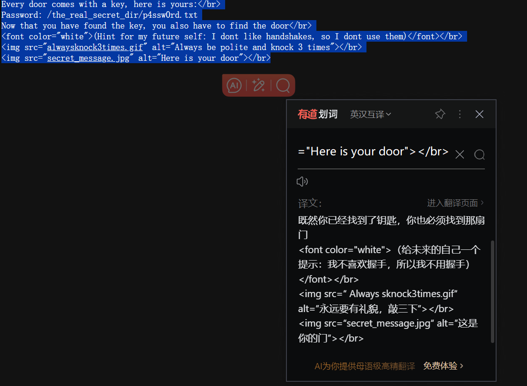Click the 译文: label

pos(310,203)
